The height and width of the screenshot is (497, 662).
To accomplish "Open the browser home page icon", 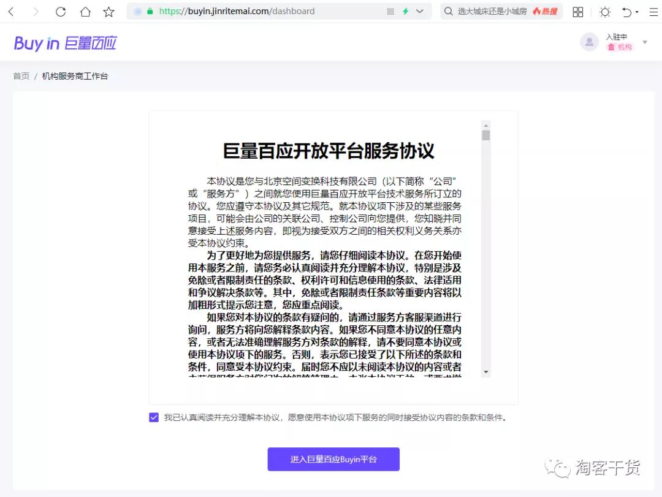I will tap(85, 12).
